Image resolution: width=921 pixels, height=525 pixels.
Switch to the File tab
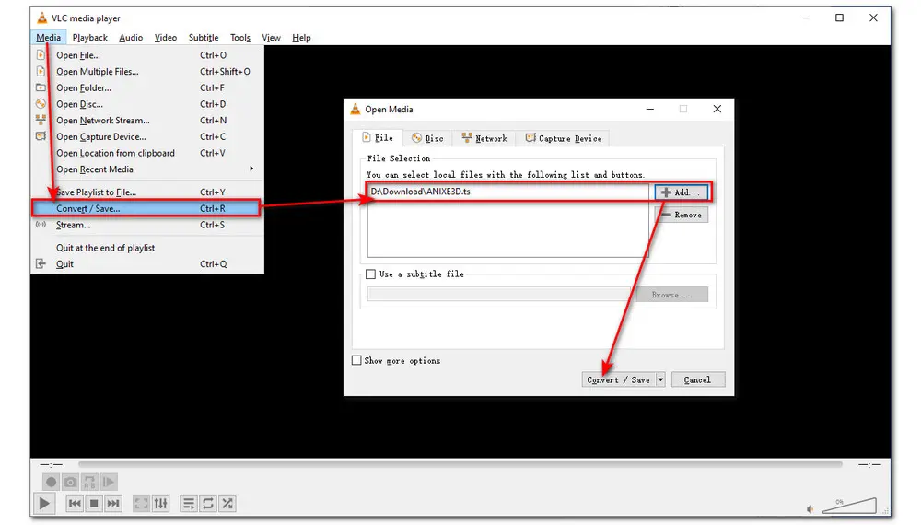378,138
